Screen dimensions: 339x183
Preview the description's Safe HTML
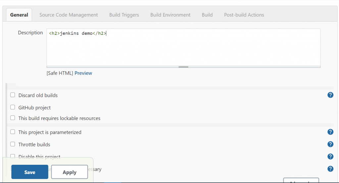[83, 73]
